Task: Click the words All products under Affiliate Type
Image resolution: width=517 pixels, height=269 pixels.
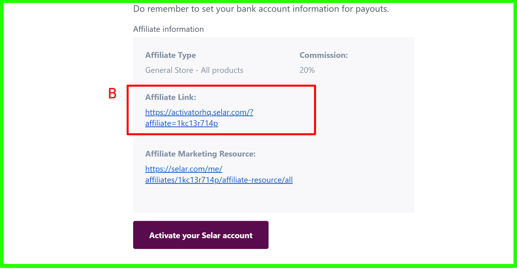Action: 222,70
